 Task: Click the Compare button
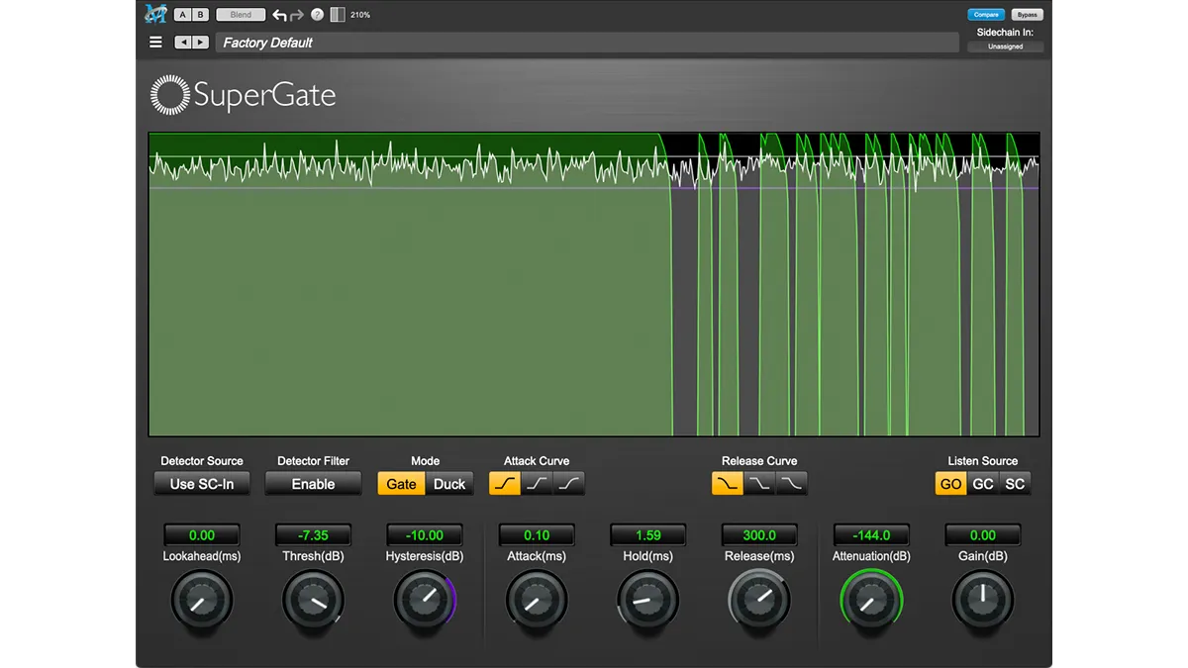pos(986,15)
